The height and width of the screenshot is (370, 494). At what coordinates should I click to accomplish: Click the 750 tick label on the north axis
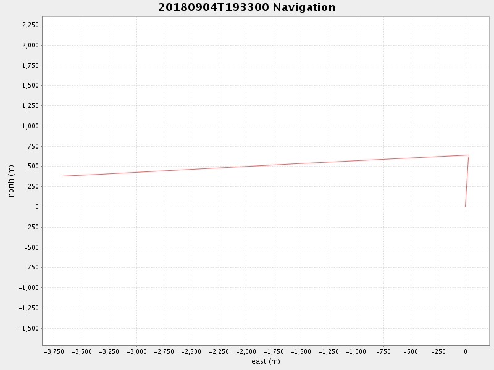pyautogui.click(x=32, y=146)
